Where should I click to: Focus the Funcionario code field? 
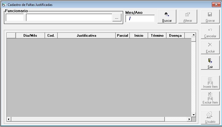[x=15, y=17]
